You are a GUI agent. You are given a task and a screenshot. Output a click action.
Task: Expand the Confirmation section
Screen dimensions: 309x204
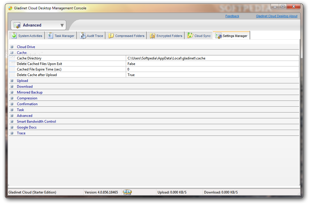tap(12, 104)
